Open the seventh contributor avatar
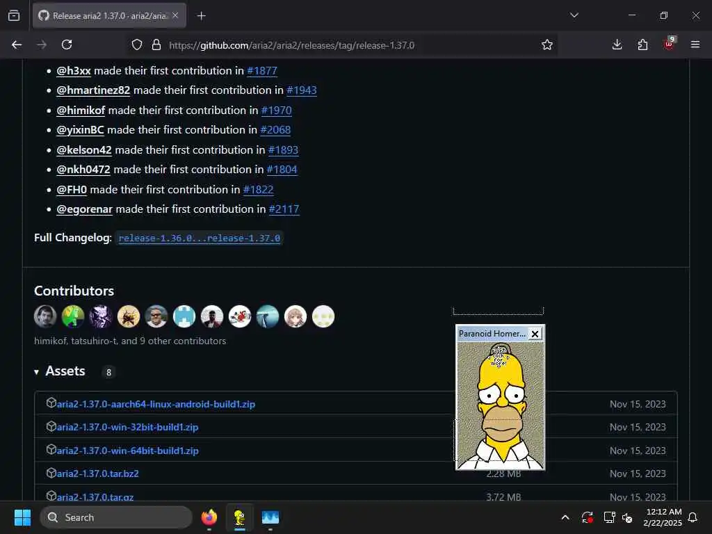This screenshot has height=534, width=712. 212,316
